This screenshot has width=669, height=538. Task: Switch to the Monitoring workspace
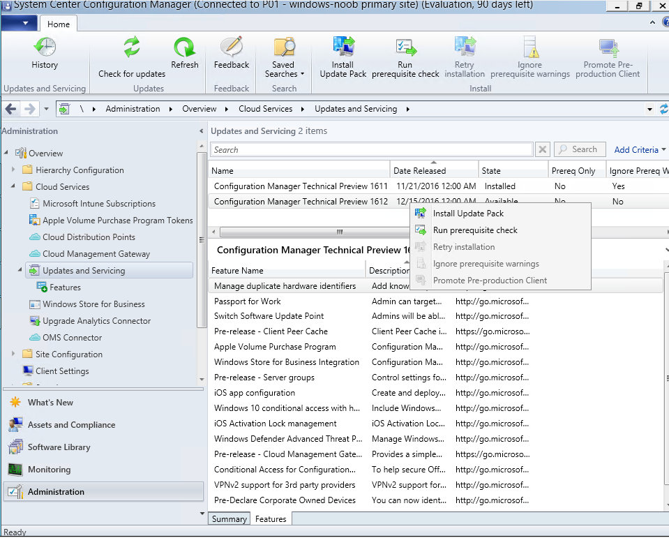49,470
